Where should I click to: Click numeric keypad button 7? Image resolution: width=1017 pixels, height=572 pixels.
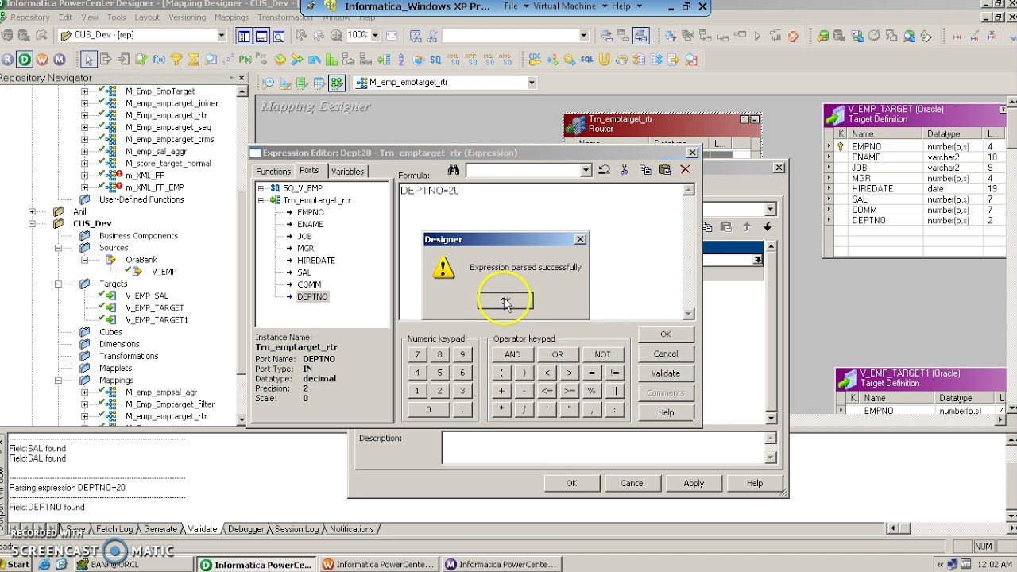[416, 355]
